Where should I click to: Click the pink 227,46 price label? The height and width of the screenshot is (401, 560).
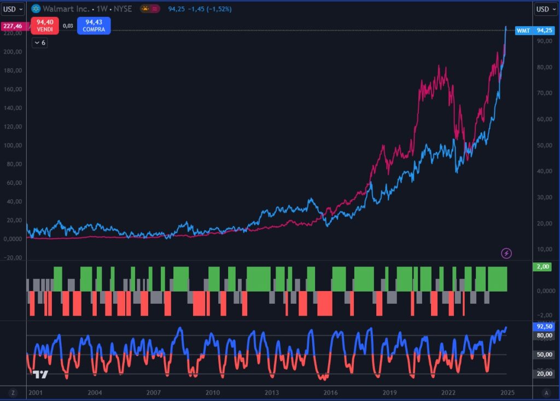(x=13, y=26)
